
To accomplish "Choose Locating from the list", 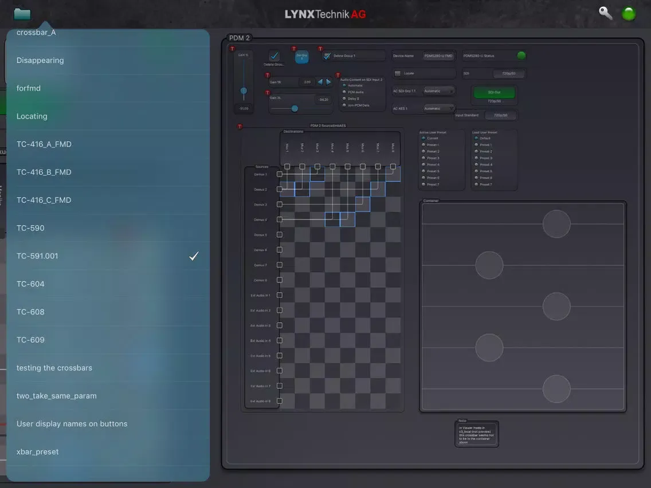I will tap(108, 116).
